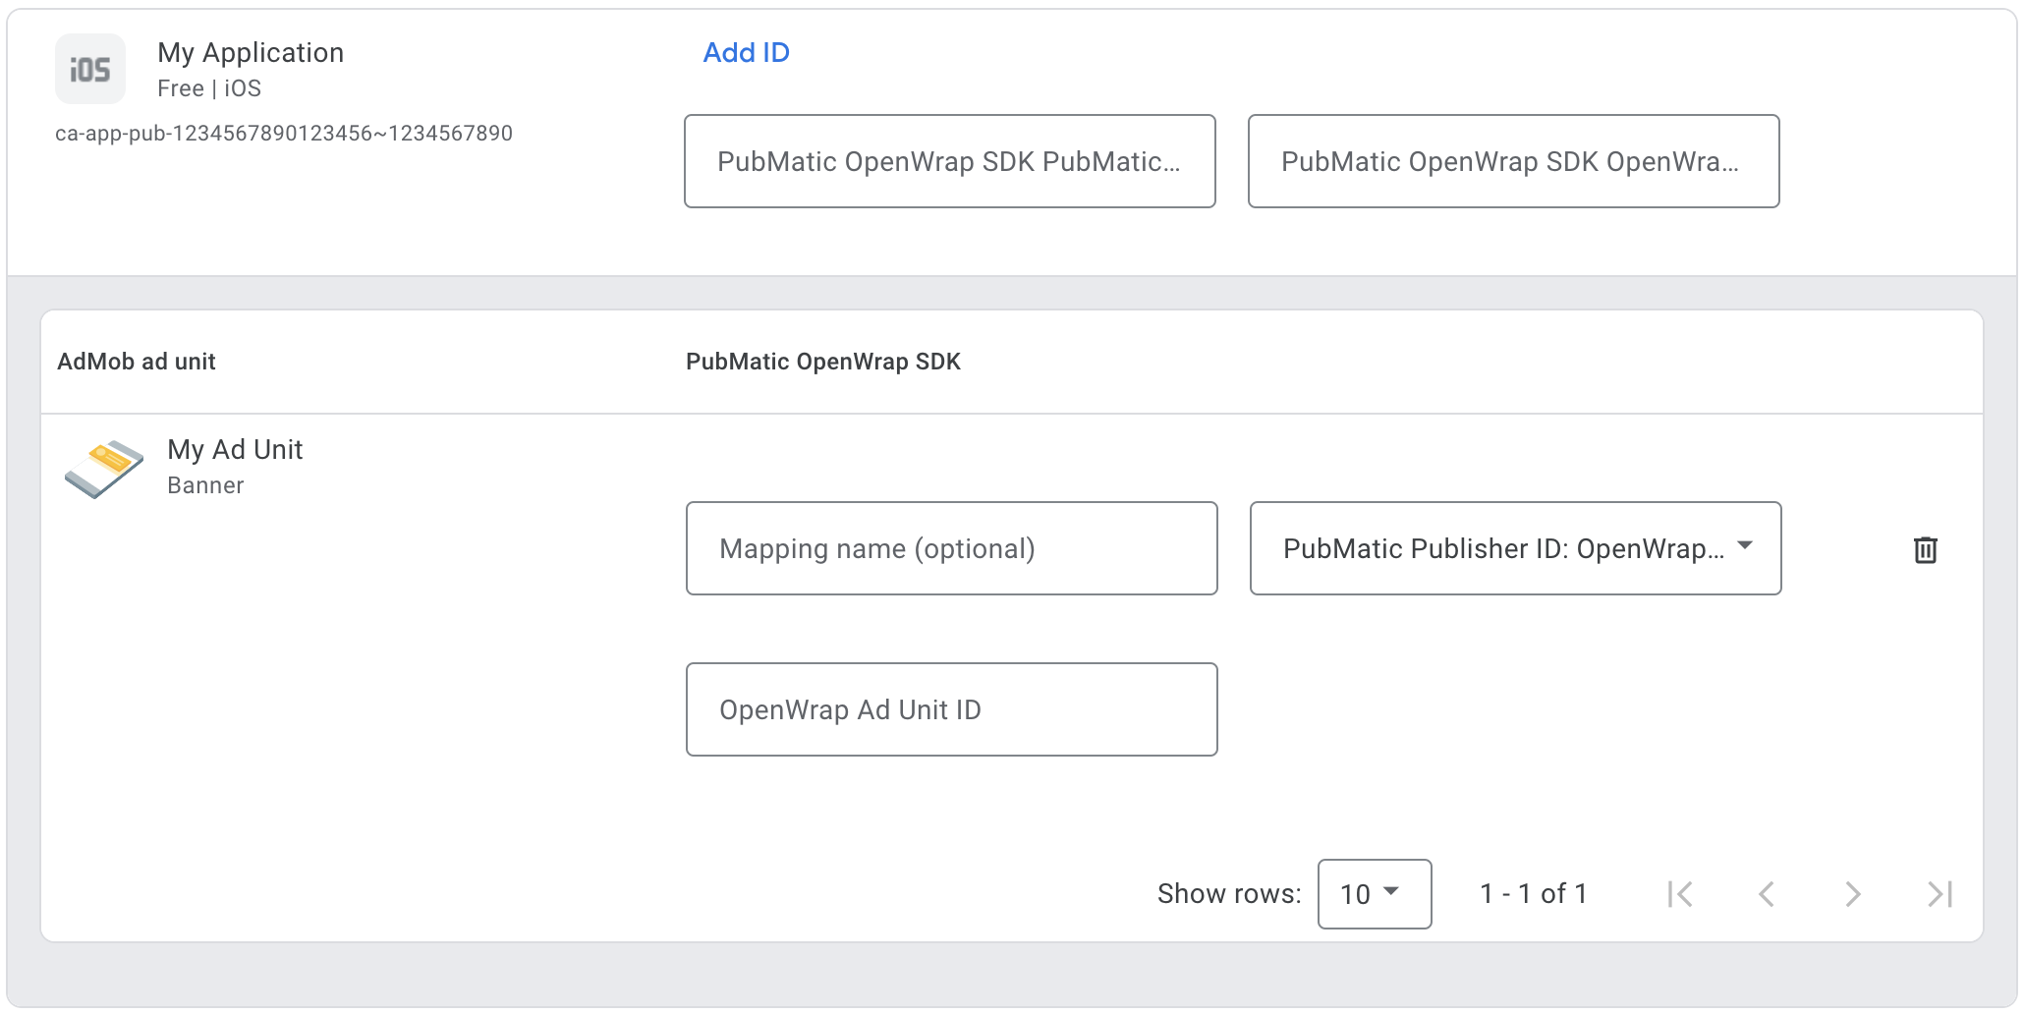Expand the Show rows count dropdown
The width and height of the screenshot is (2024, 1014).
[1374, 894]
